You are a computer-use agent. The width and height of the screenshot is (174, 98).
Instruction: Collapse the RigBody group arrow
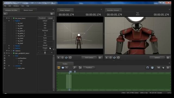9,21
